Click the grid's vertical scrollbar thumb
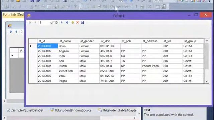 pyautogui.click(x=207, y=56)
